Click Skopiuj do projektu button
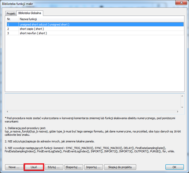Screen dimensions: 189x173 [x=120, y=167]
